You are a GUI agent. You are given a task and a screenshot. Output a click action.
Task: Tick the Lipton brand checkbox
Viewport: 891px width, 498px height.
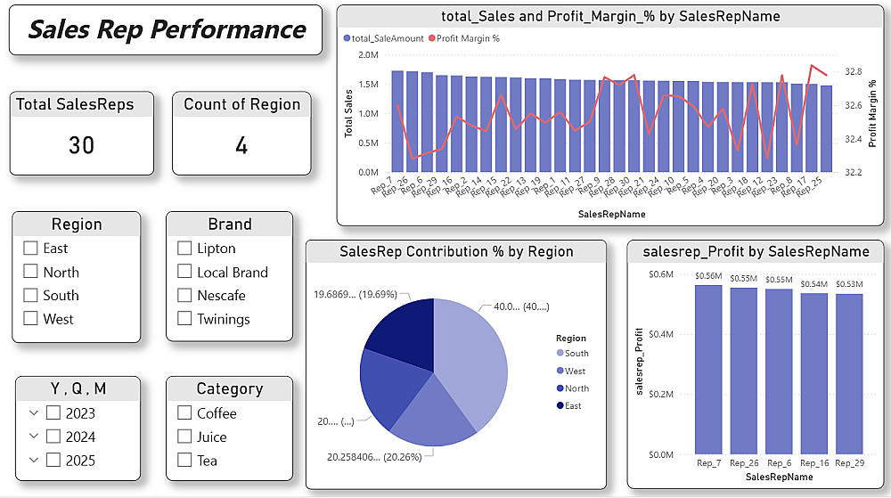click(184, 249)
